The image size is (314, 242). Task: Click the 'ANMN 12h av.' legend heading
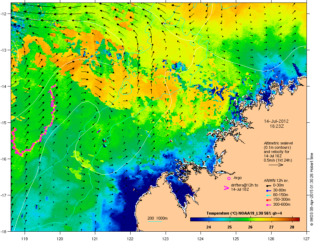click(276, 181)
